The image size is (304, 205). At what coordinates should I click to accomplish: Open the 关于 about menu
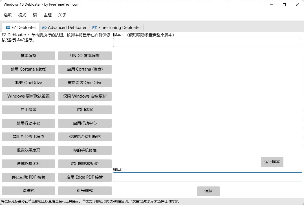62,15
